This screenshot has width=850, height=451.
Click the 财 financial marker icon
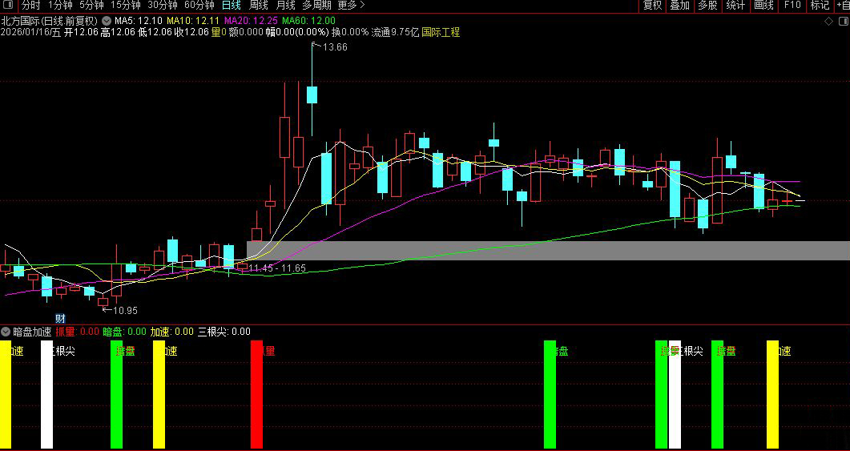pyautogui.click(x=59, y=318)
